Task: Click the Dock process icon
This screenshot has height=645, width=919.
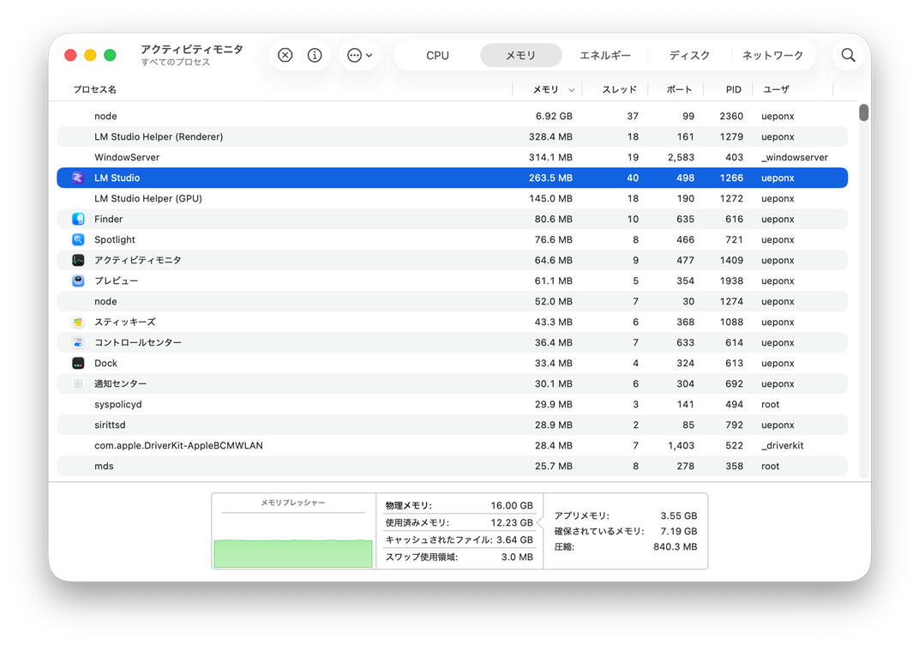Action: [78, 363]
